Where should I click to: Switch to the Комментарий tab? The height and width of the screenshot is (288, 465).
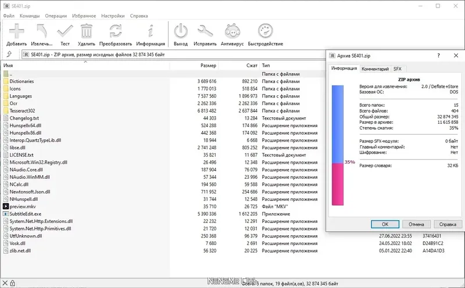tap(375, 69)
